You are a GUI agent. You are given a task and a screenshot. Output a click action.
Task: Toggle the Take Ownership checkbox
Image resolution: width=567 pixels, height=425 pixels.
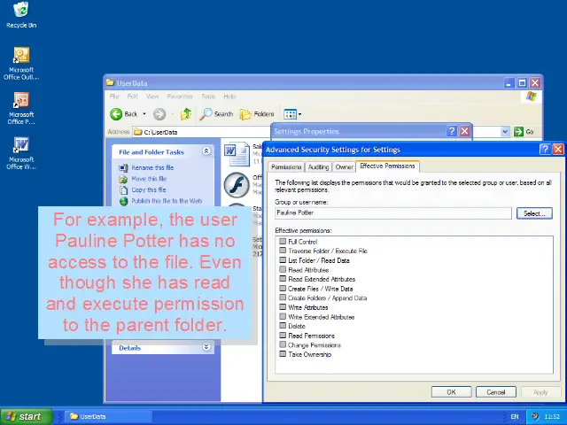click(283, 354)
